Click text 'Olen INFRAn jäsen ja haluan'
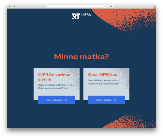The image size is (163, 138). pos(103,80)
